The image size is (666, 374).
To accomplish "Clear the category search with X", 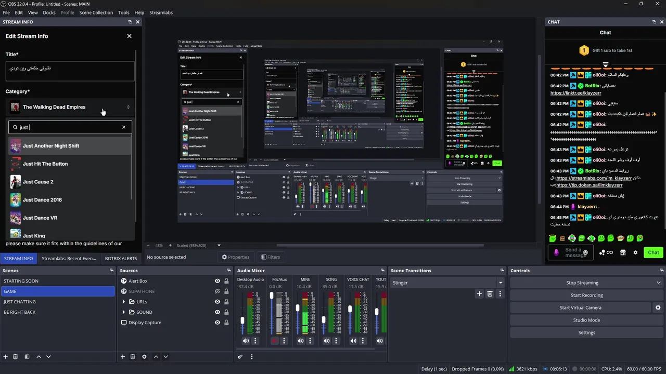I will coord(124,127).
